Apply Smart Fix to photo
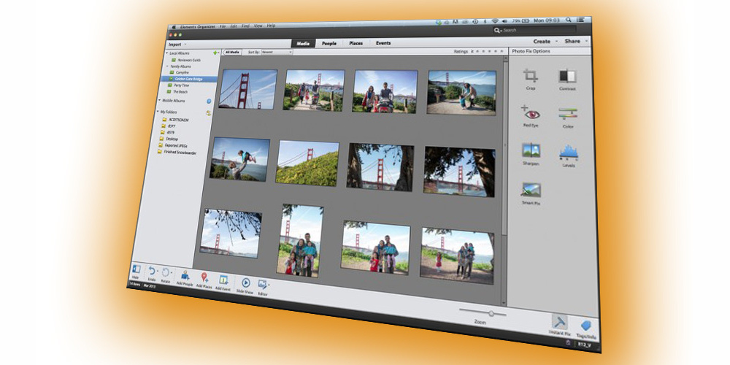The image size is (730, 365). tap(531, 191)
